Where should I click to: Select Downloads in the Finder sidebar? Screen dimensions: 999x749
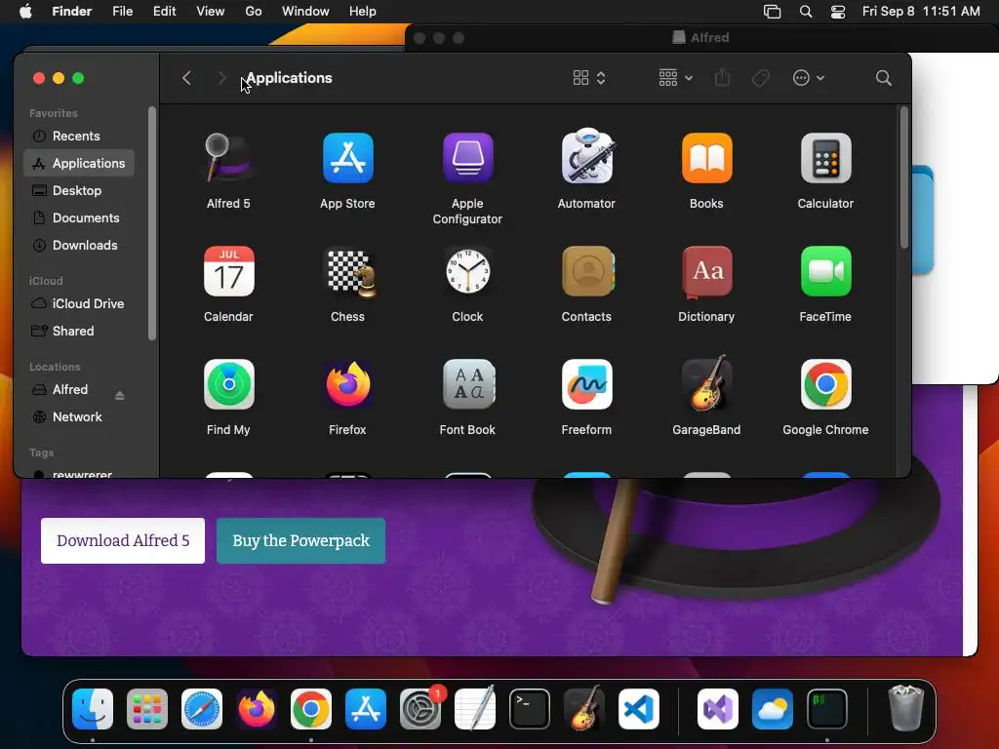click(79, 245)
